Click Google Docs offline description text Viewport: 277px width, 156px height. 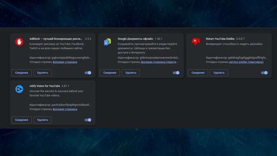click(147, 48)
